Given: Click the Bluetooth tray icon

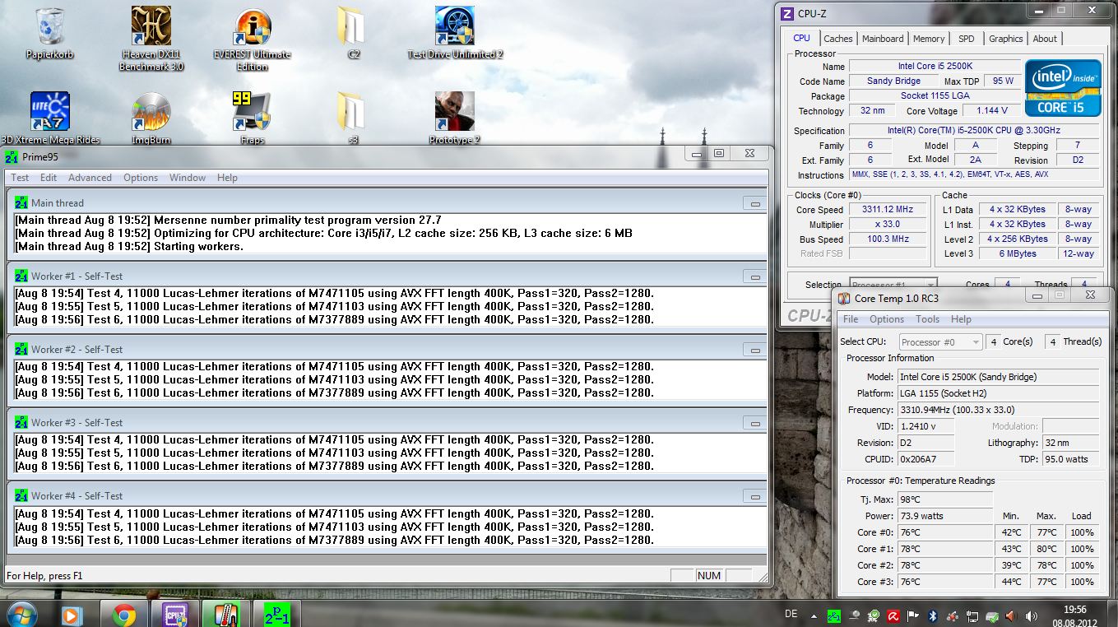Looking at the screenshot, I should [933, 615].
